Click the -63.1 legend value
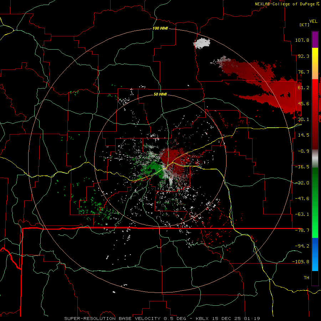321x321 pixels. point(302,214)
